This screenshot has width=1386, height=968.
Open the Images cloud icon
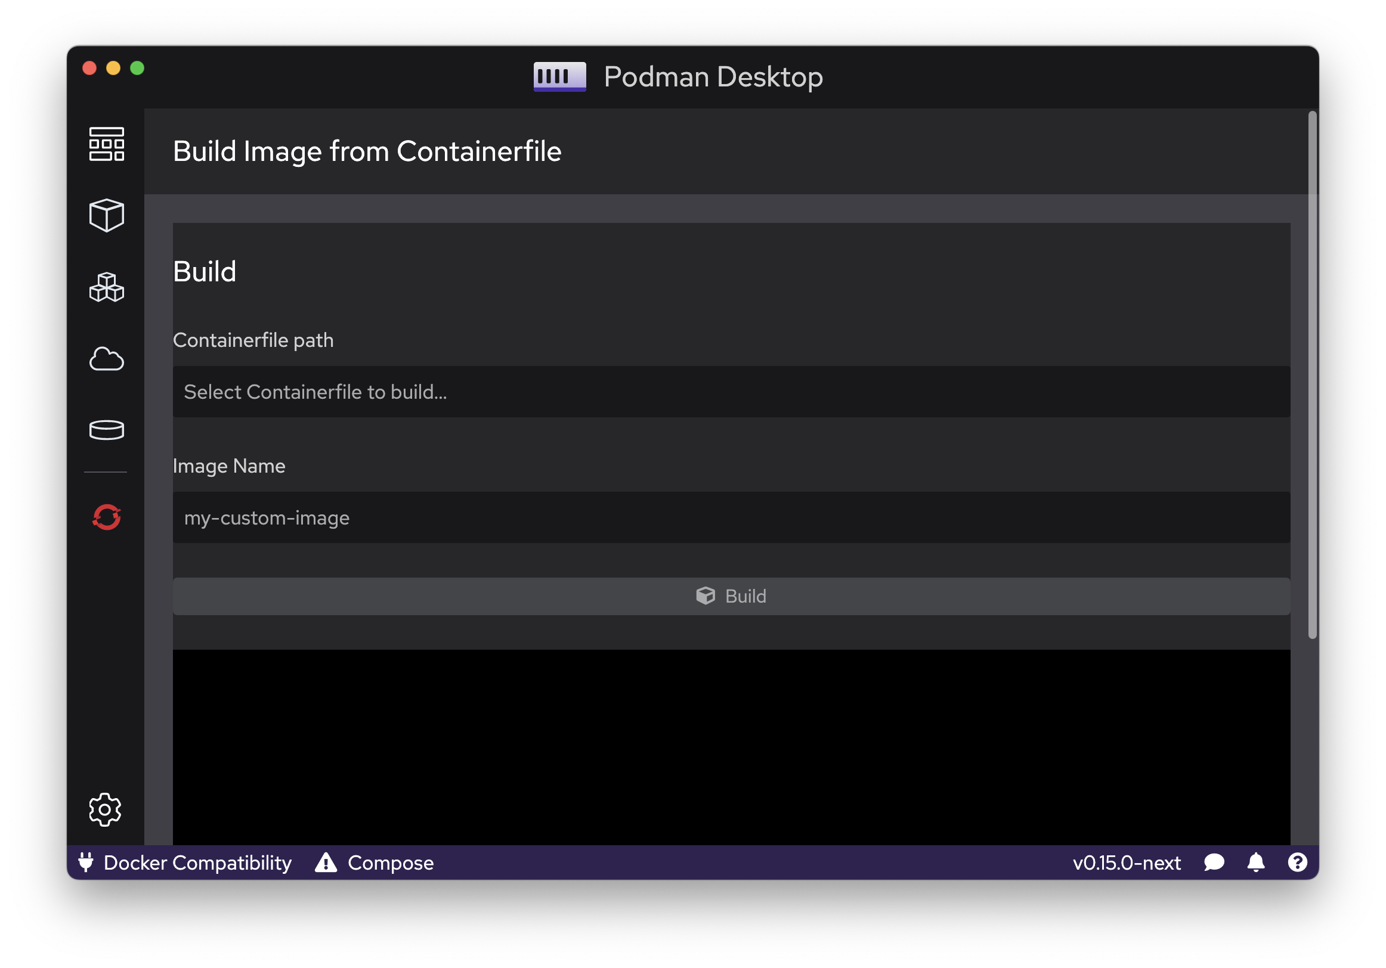point(106,358)
